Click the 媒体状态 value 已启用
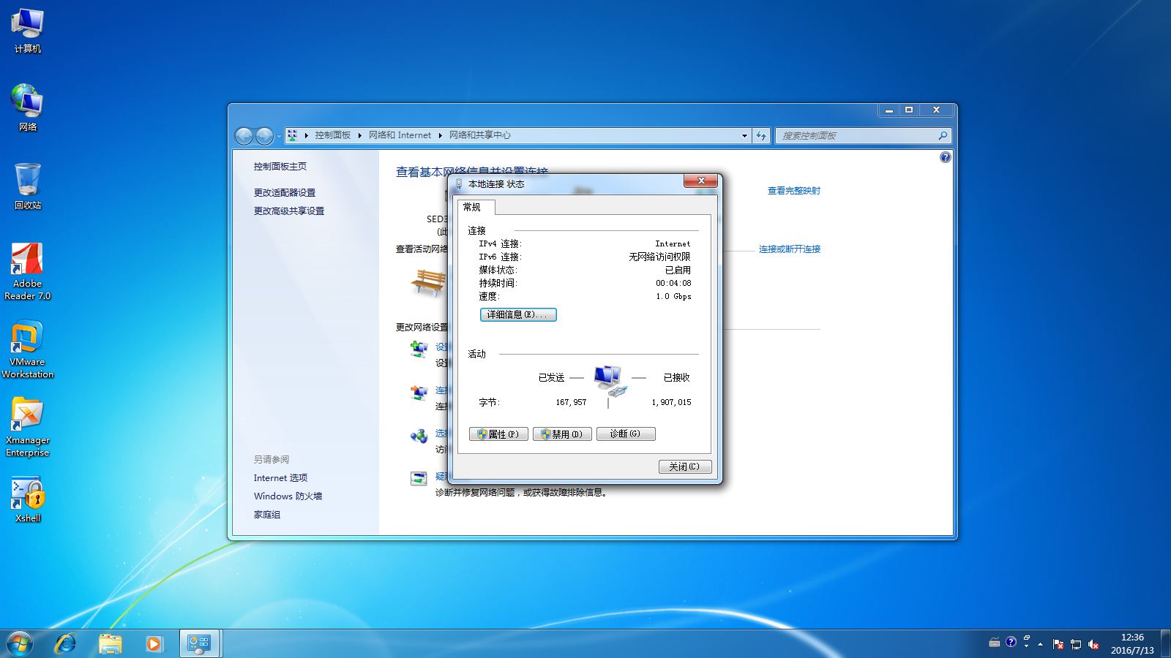 coord(678,270)
